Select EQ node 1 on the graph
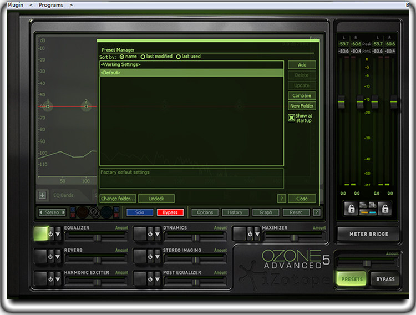 tap(48, 106)
